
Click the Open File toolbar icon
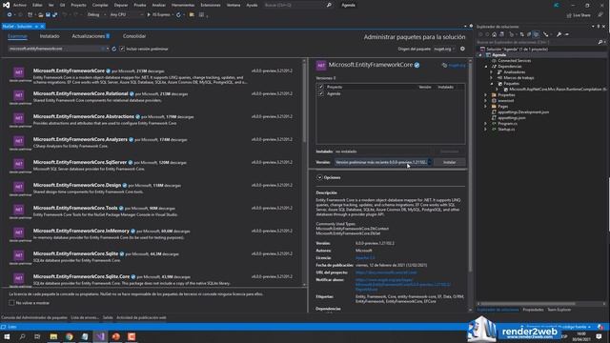pyautogui.click(x=40, y=15)
